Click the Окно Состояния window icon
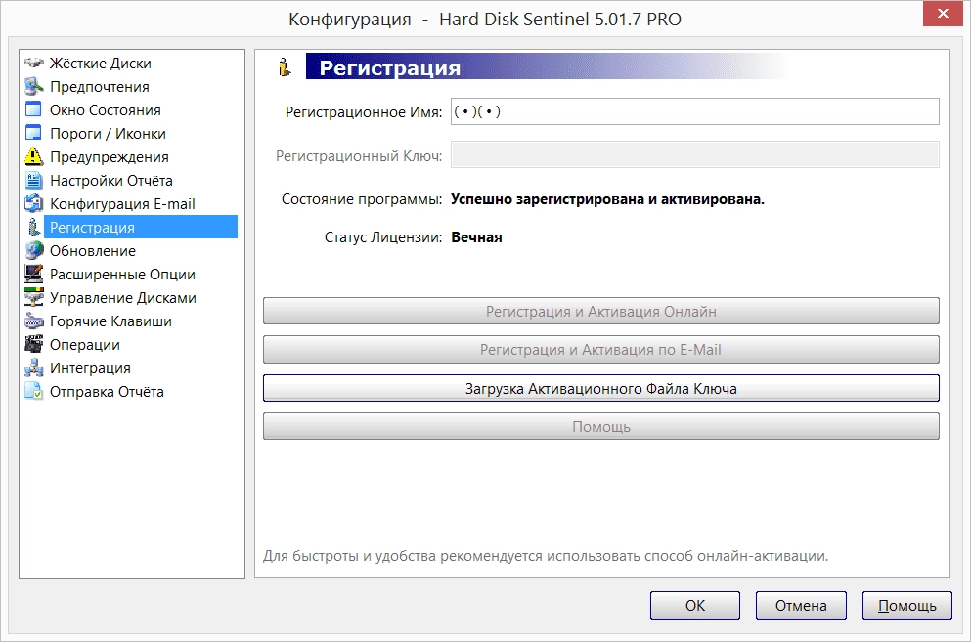Image resolution: width=971 pixels, height=642 pixels. point(33,109)
